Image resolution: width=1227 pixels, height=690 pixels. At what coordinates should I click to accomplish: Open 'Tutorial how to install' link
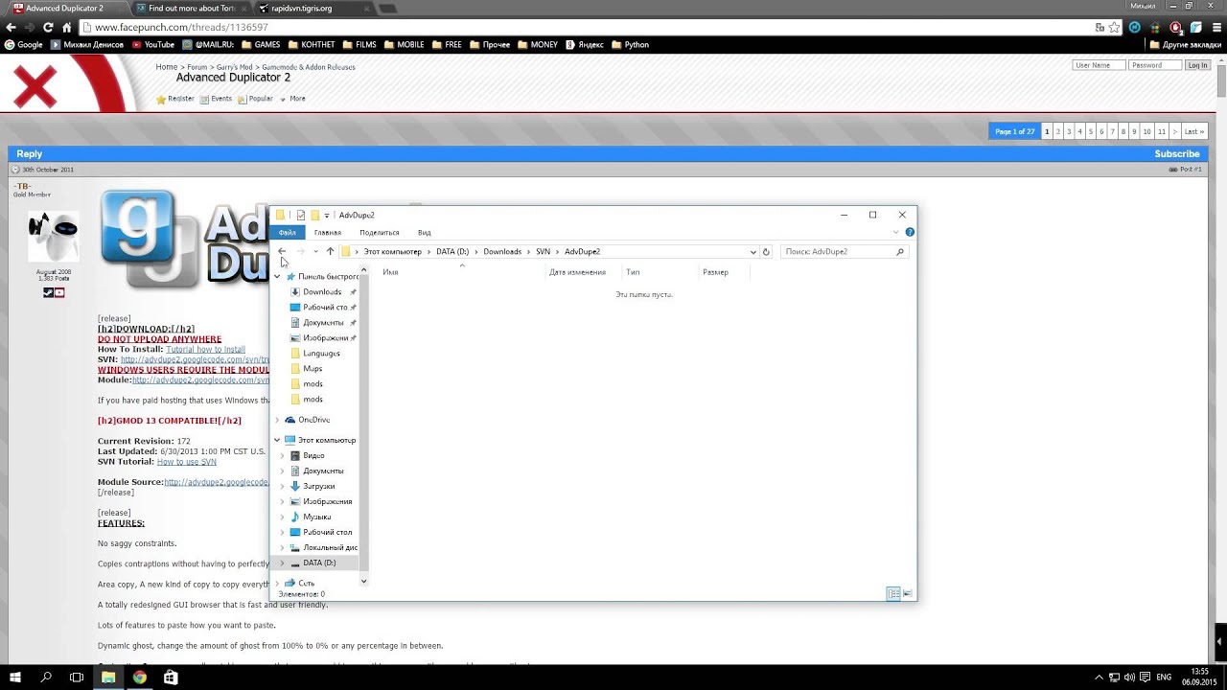click(206, 350)
